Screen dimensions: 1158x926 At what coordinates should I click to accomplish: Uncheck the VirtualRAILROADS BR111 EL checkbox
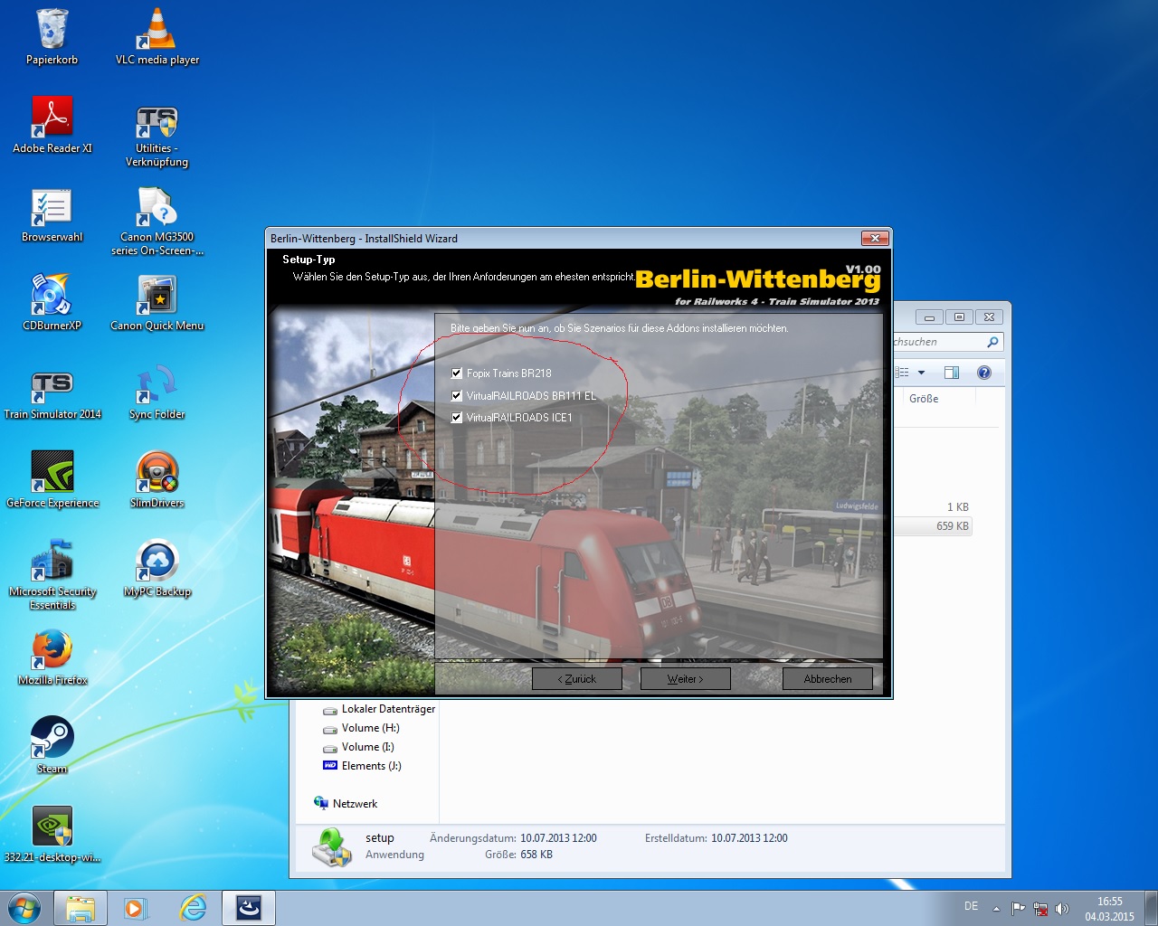point(457,395)
